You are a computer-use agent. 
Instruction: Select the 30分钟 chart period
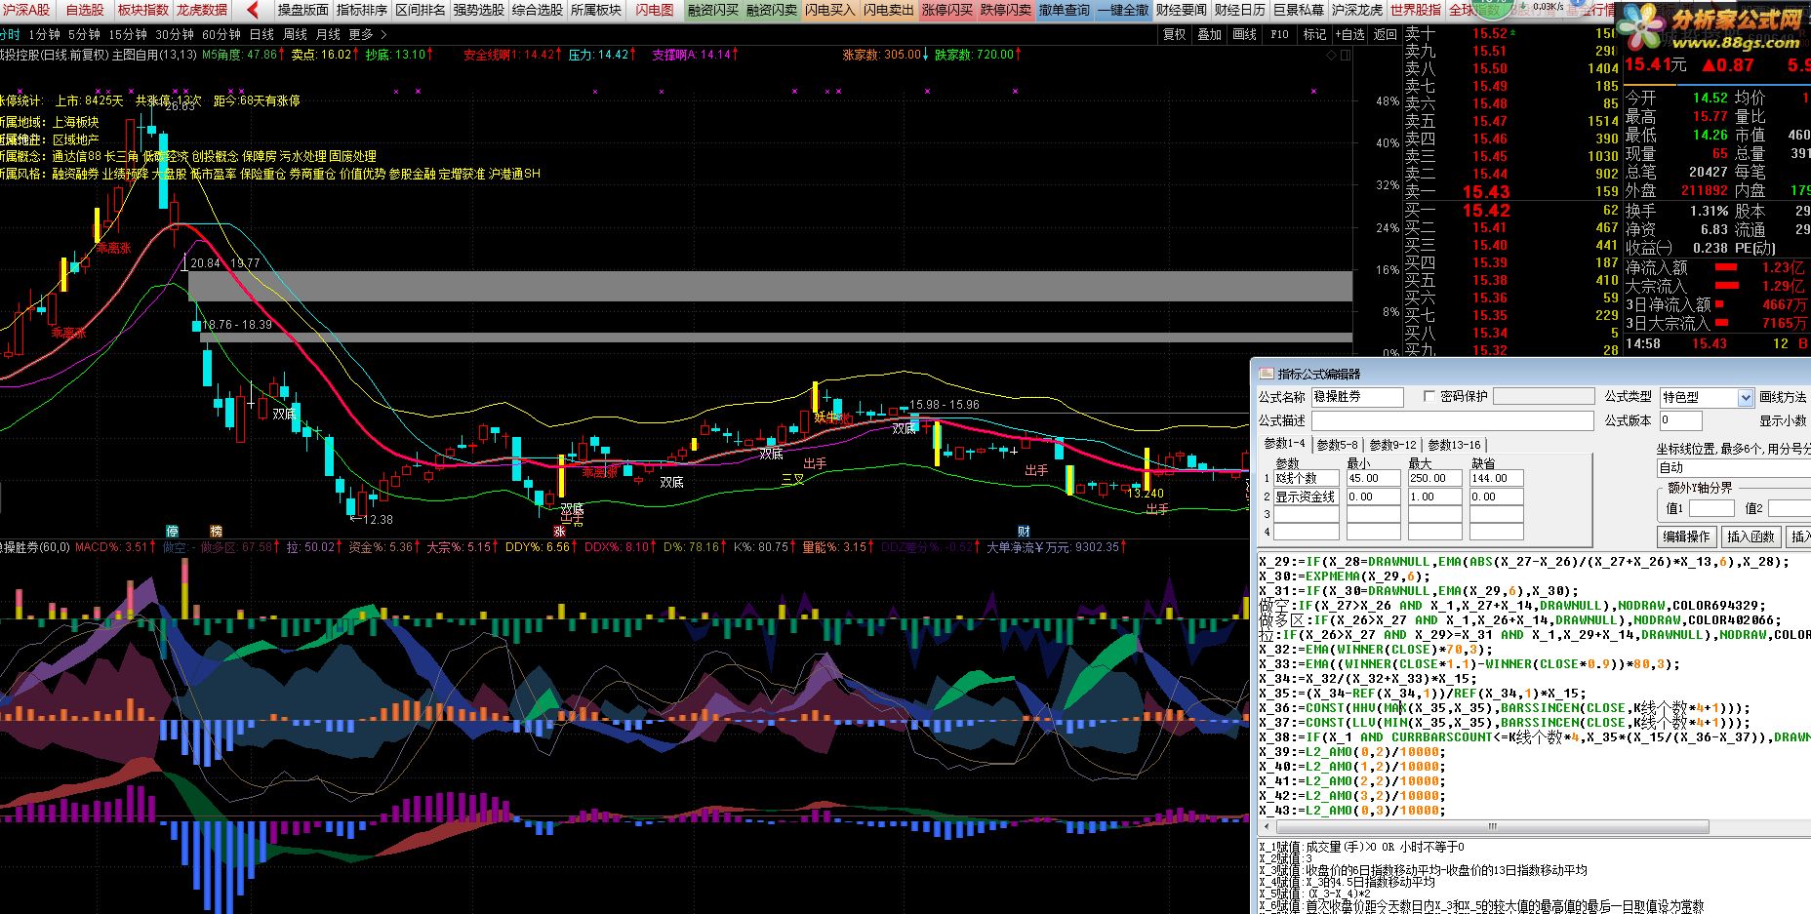point(175,34)
